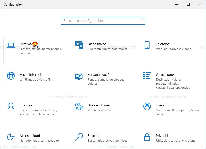Click the Juegos Xbox icon
This screenshot has width=206, height=149.
[147, 106]
